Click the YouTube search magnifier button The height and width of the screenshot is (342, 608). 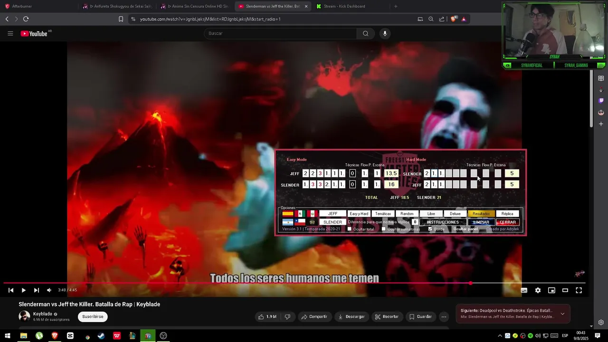click(365, 33)
